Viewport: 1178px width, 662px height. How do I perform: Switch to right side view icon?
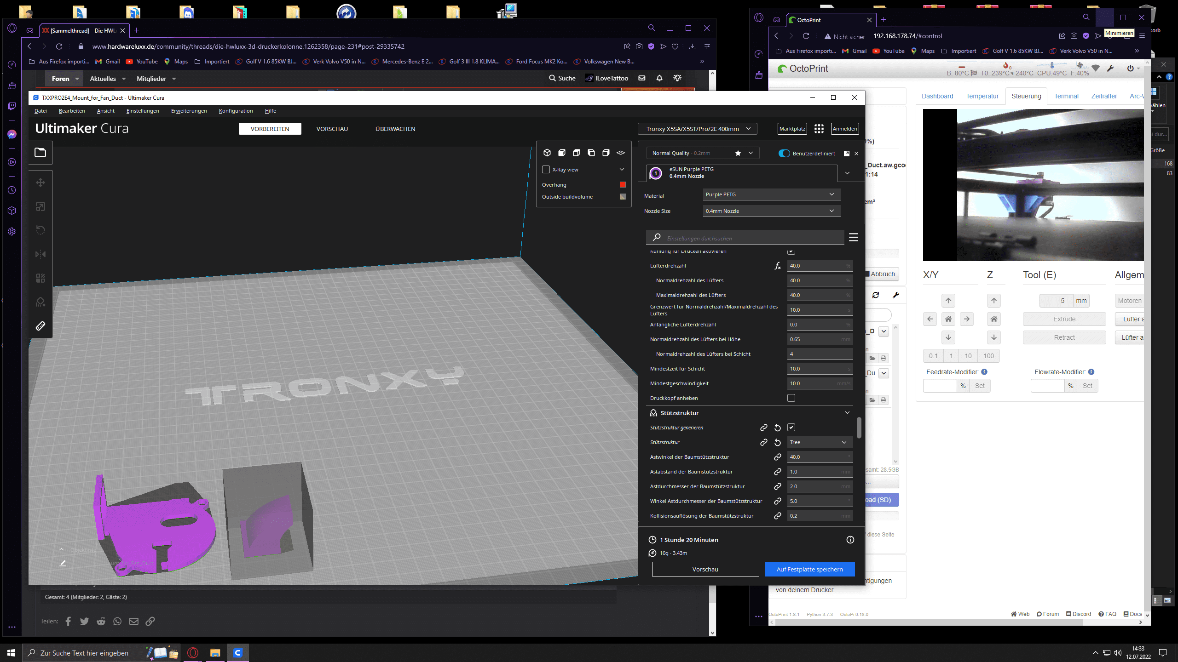[x=606, y=153]
